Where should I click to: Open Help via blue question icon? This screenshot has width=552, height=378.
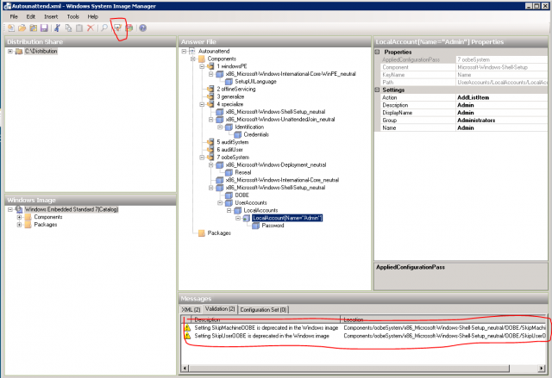[x=142, y=28]
